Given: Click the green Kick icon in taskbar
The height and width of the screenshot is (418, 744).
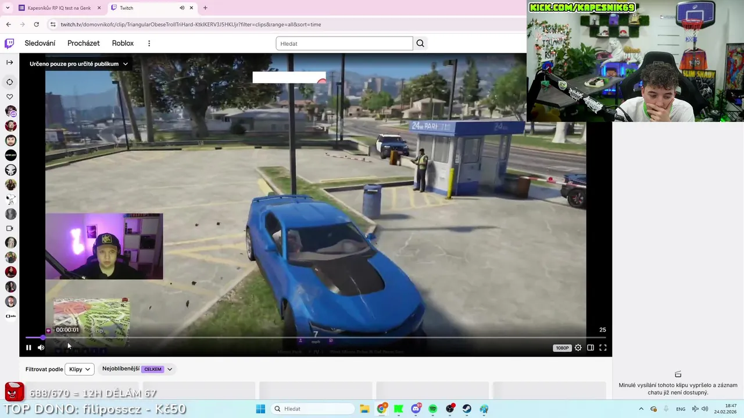Looking at the screenshot, I should tap(399, 409).
